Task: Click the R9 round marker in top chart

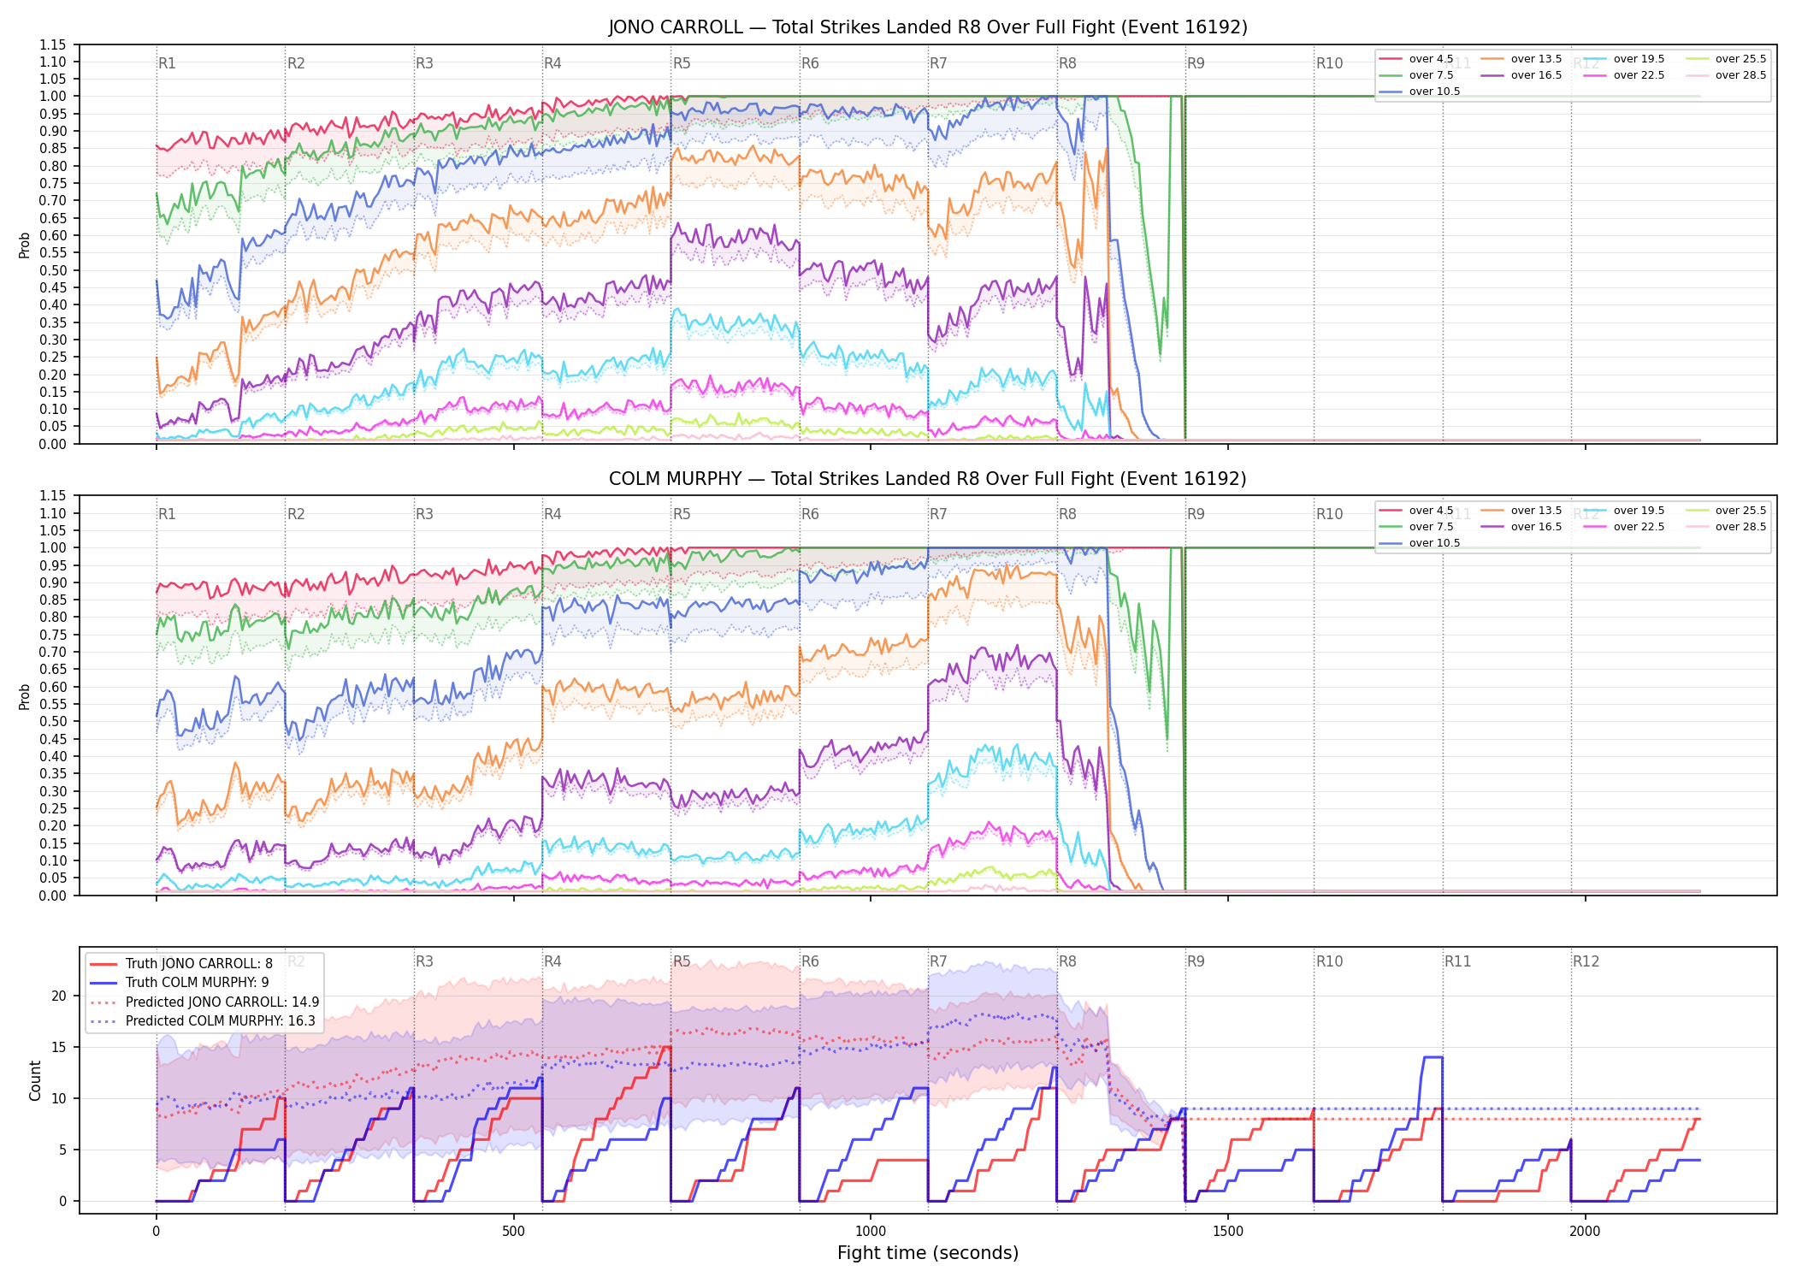Action: 1196,63
